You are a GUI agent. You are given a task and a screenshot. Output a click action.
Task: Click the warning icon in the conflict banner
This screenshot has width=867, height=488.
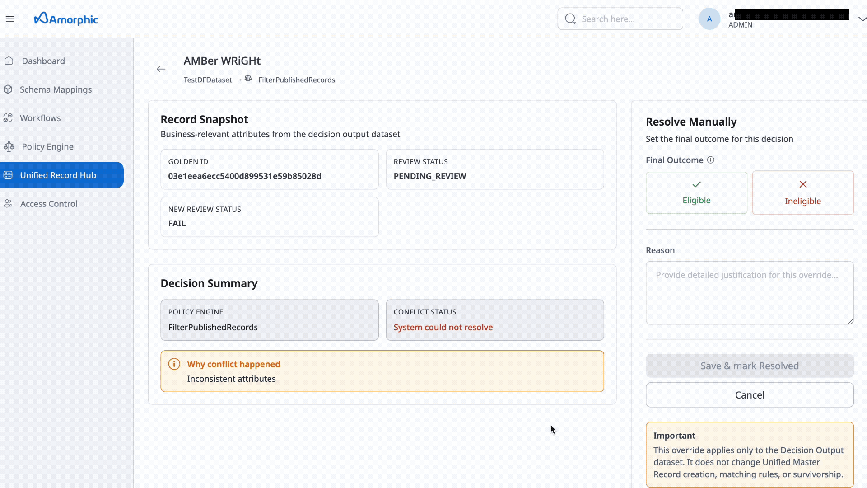[174, 364]
